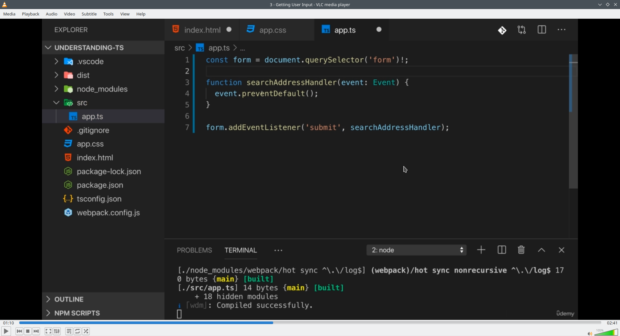Viewport: 620px width, 336px height.
Task: Toggle remaining time display at 02:41
Action: coord(612,323)
